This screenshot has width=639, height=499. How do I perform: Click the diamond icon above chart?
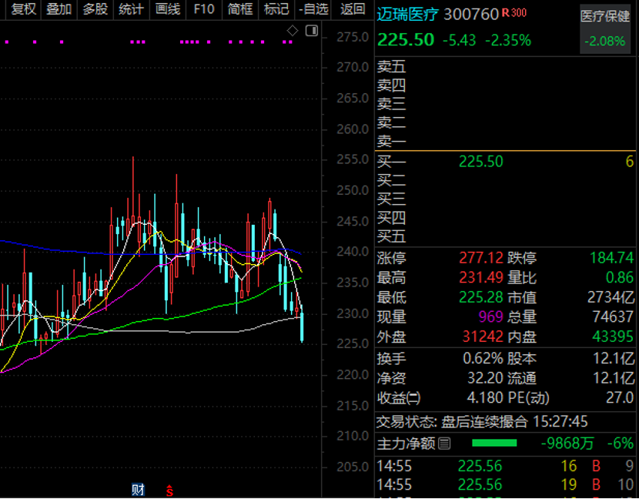pos(293,31)
